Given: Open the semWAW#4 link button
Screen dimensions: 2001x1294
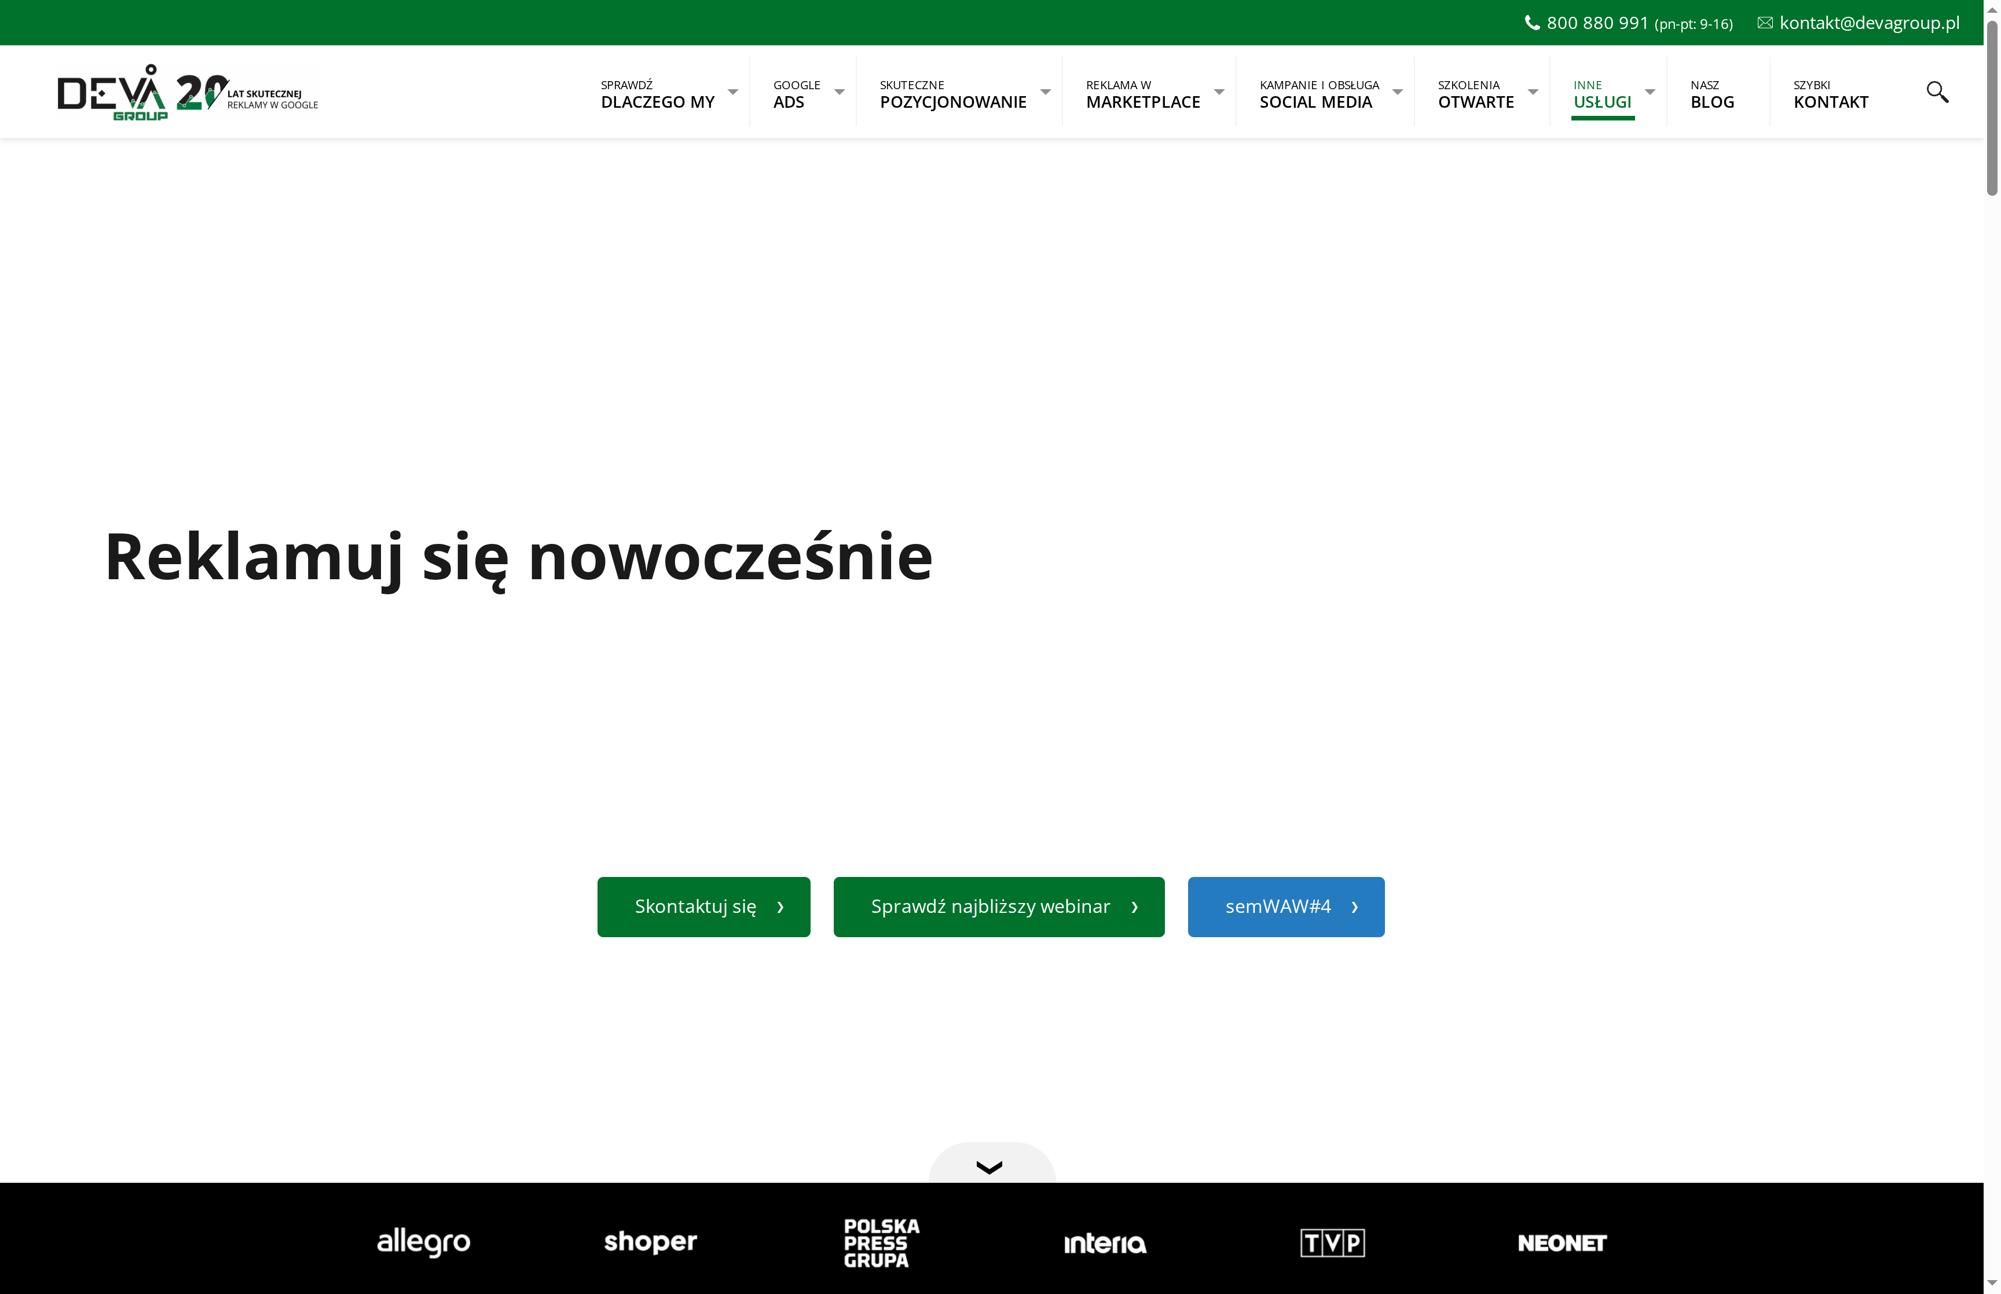Looking at the screenshot, I should coord(1285,906).
